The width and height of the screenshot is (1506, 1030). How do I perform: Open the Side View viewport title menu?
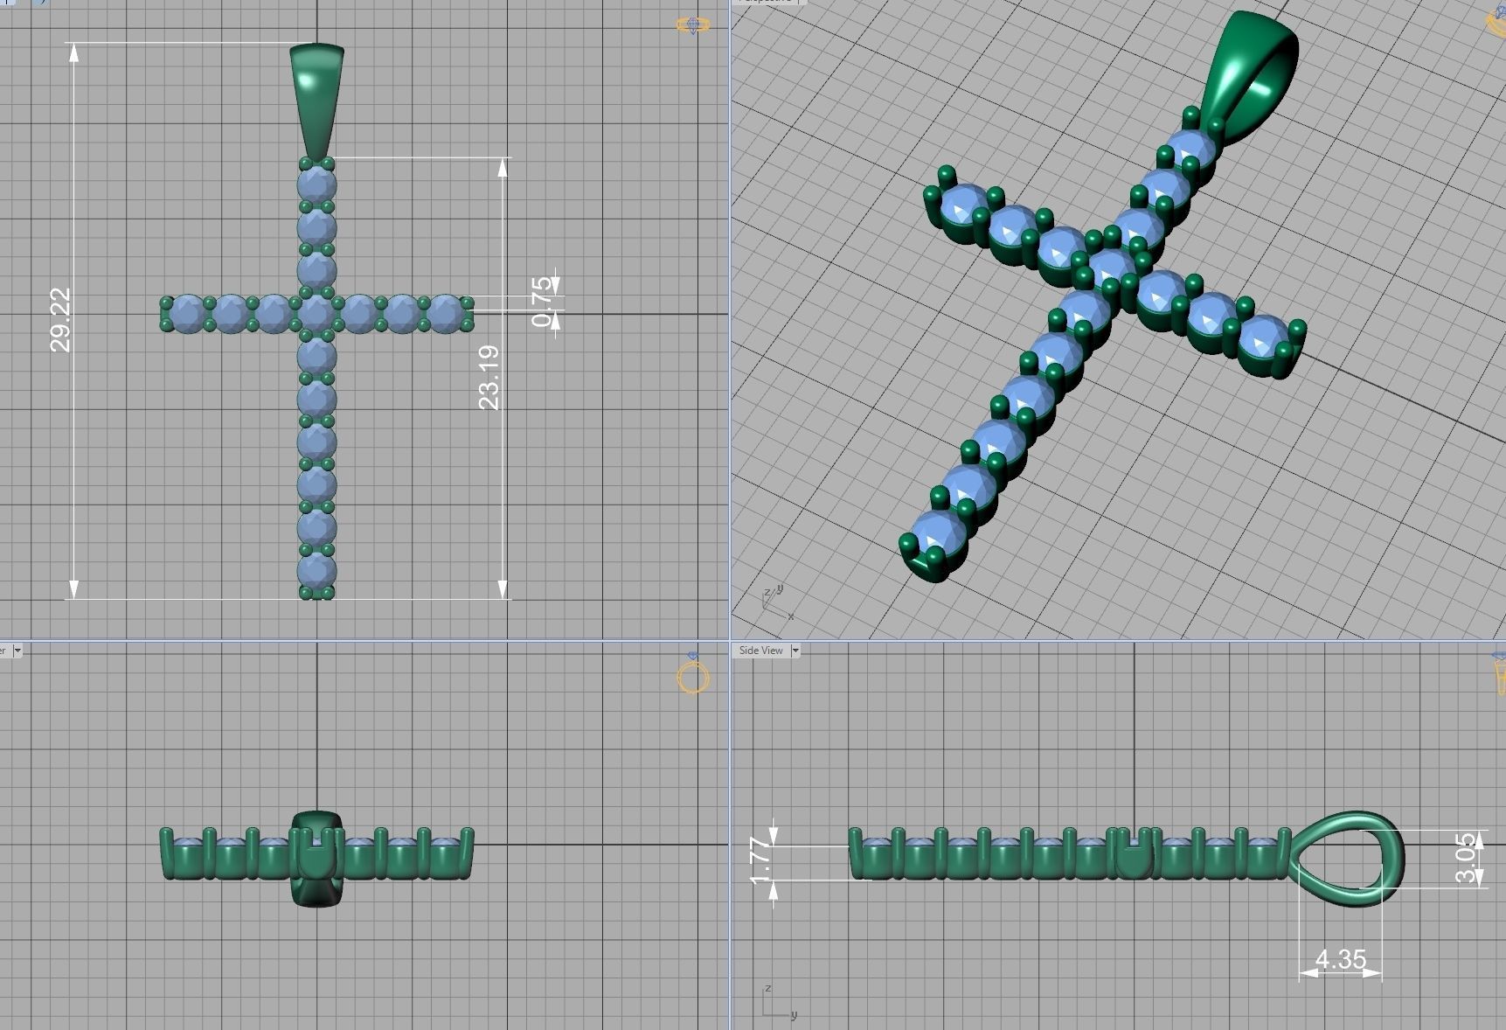click(760, 651)
